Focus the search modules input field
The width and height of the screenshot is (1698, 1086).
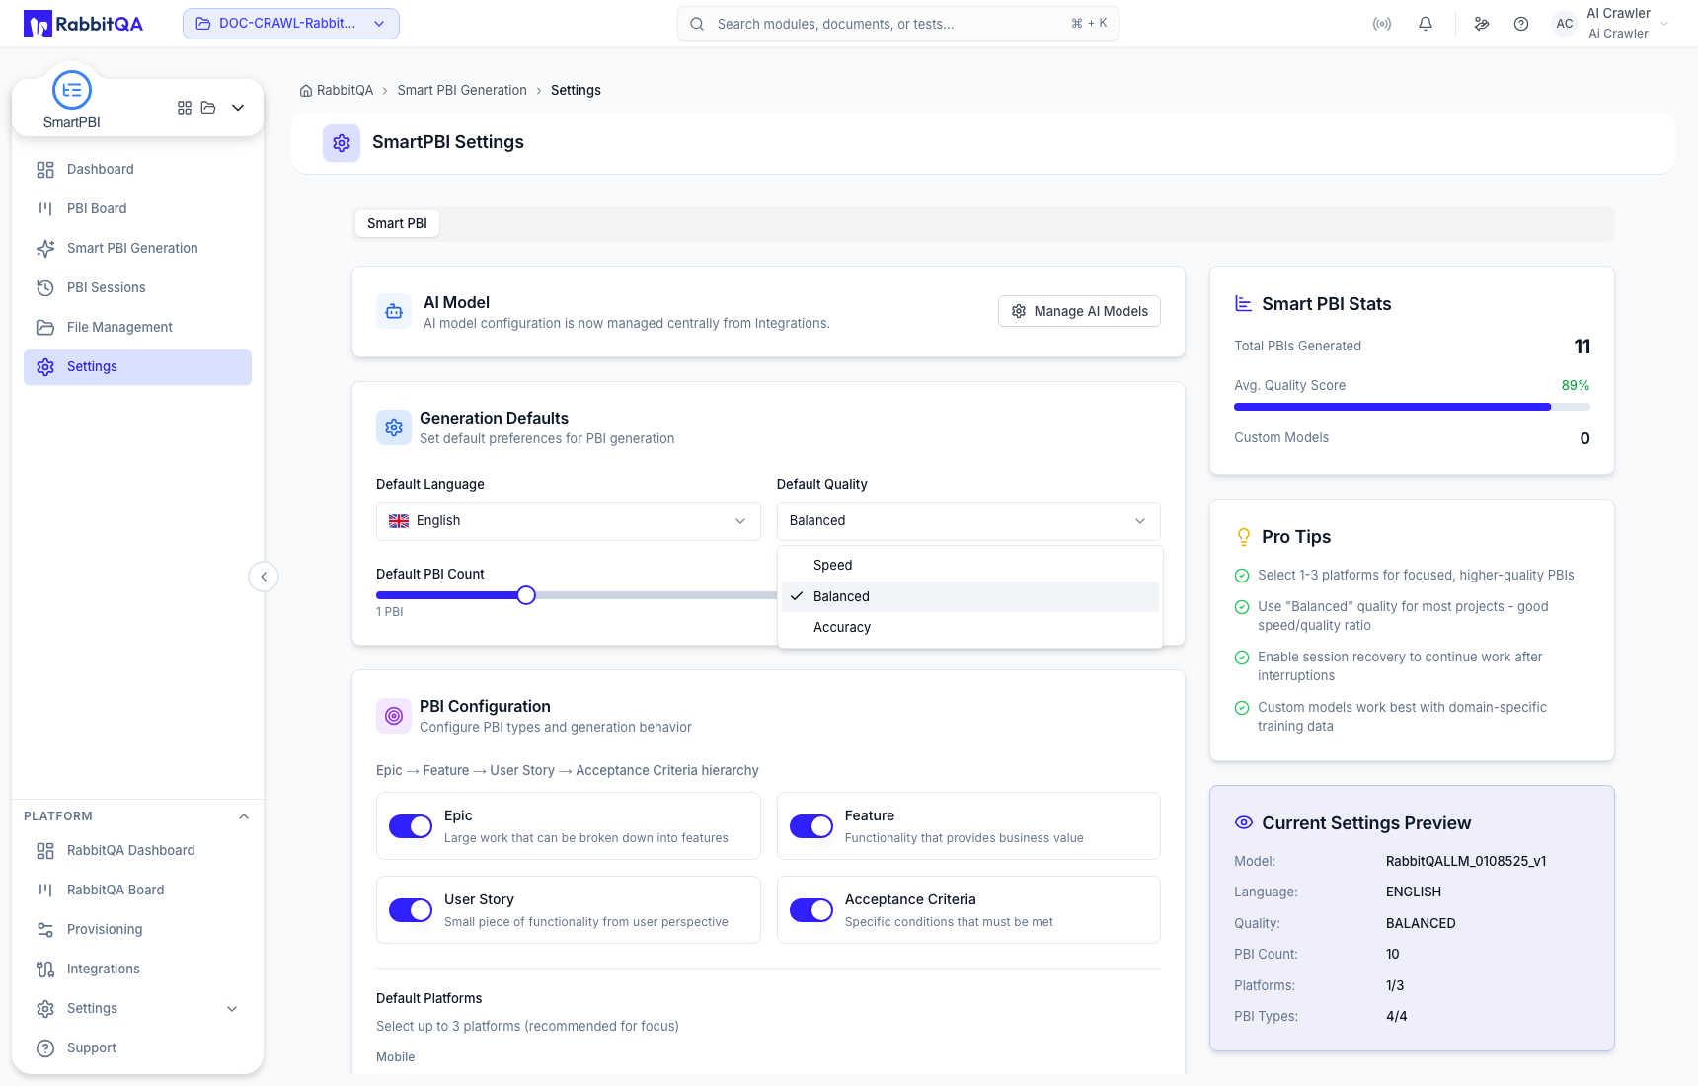click(x=898, y=24)
